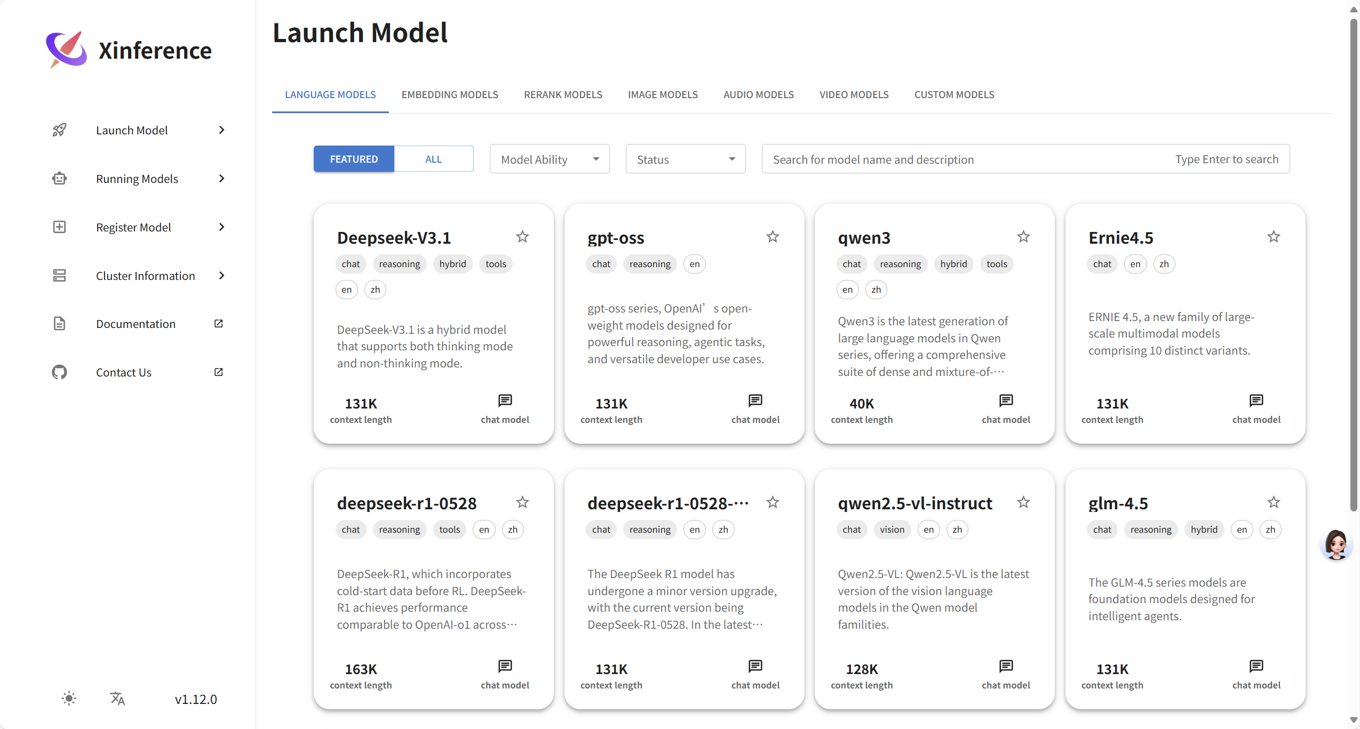
Task: Click chat model icon on gpt-oss card
Action: coord(755,400)
